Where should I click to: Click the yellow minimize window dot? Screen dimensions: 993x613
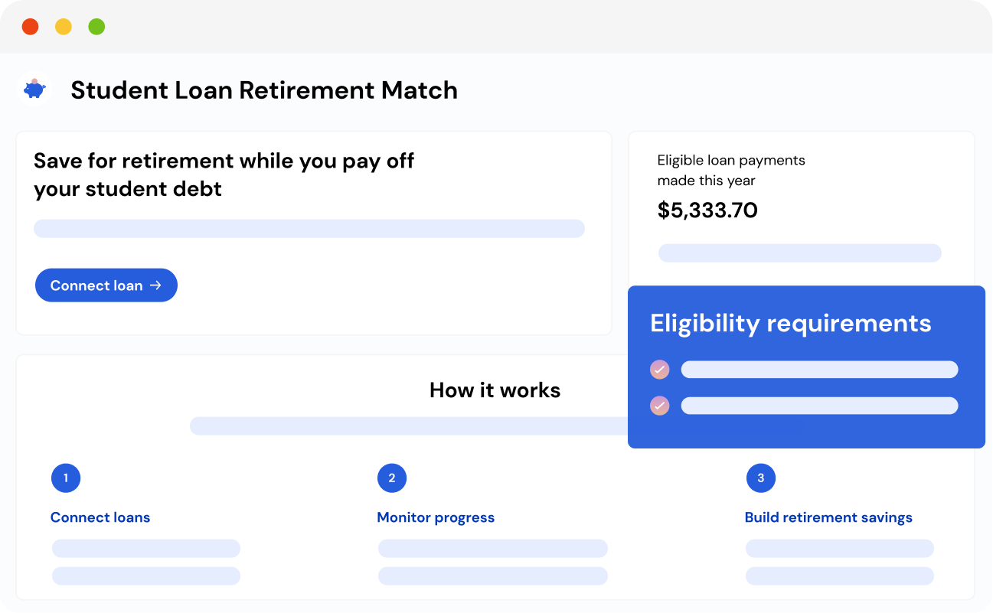pos(64,28)
